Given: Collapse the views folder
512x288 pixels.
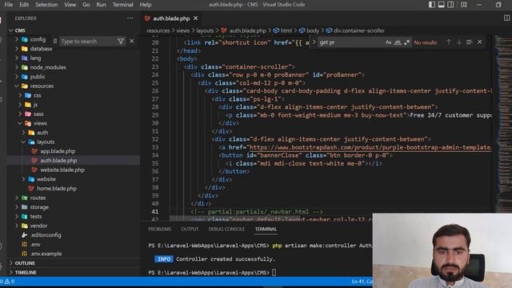Looking at the screenshot, I should click(x=40, y=123).
